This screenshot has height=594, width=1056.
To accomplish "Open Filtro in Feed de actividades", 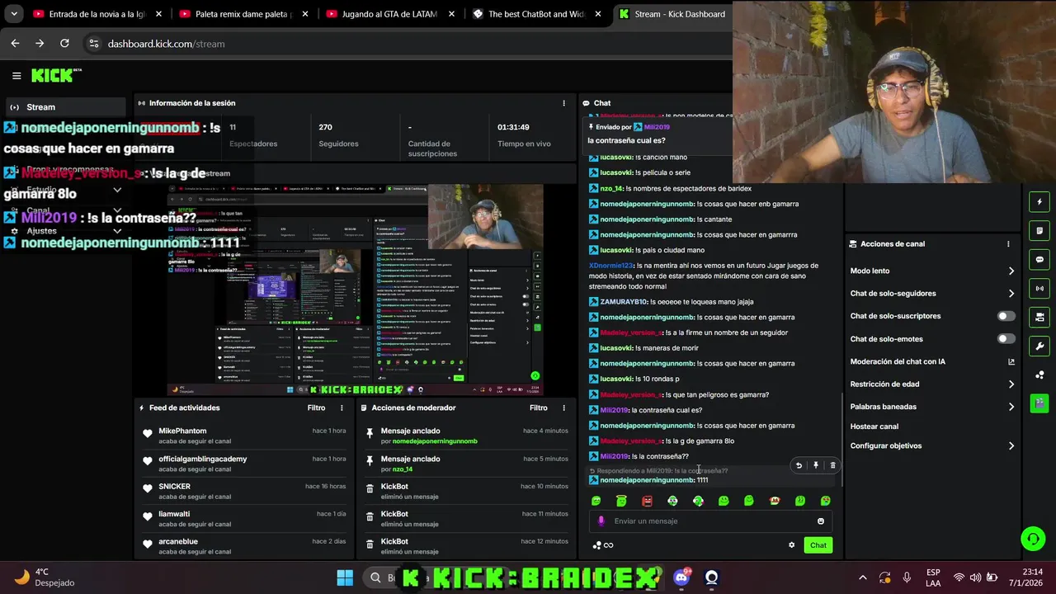I will point(316,408).
